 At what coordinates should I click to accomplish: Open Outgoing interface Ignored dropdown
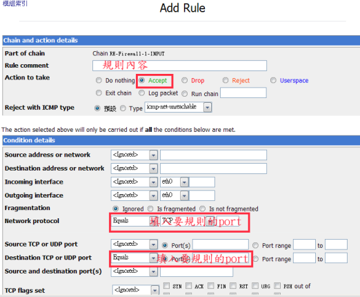(134, 195)
